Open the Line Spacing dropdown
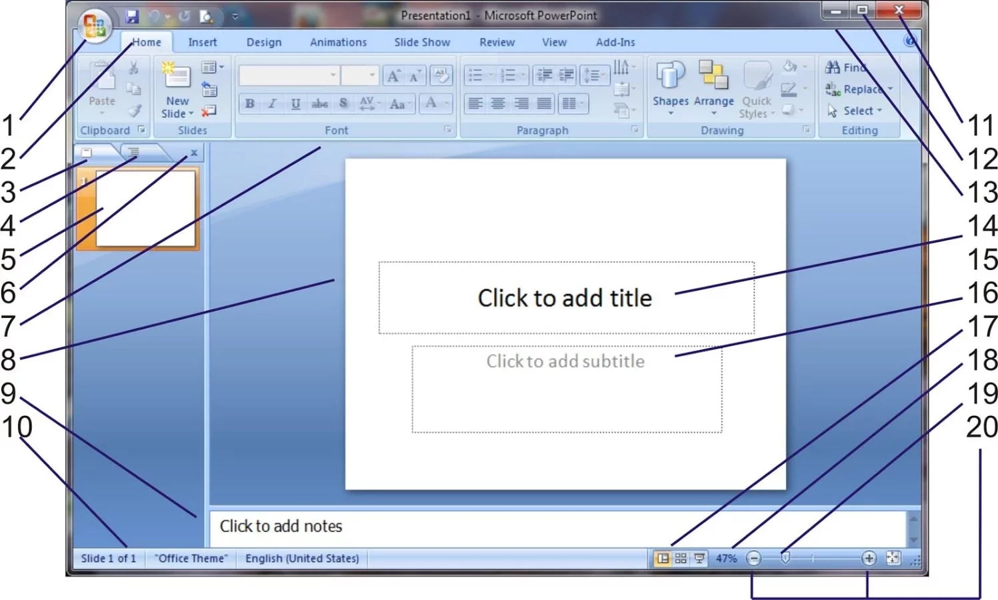Screen dimensions: 998x600 [595, 75]
